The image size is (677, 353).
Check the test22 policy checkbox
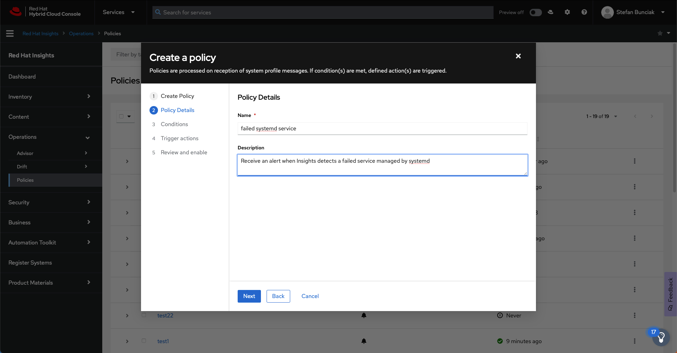[144, 315]
